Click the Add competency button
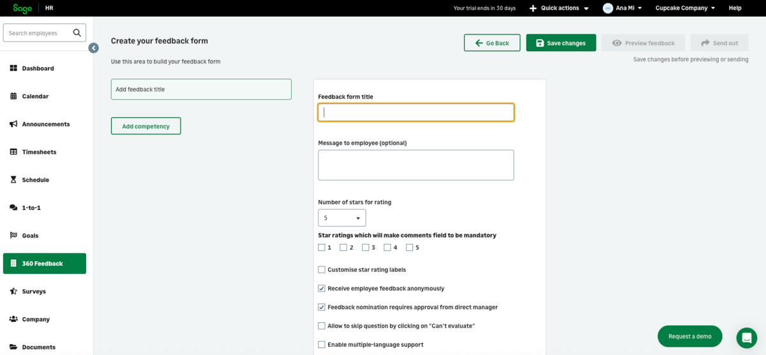The height and width of the screenshot is (355, 766). (x=146, y=126)
